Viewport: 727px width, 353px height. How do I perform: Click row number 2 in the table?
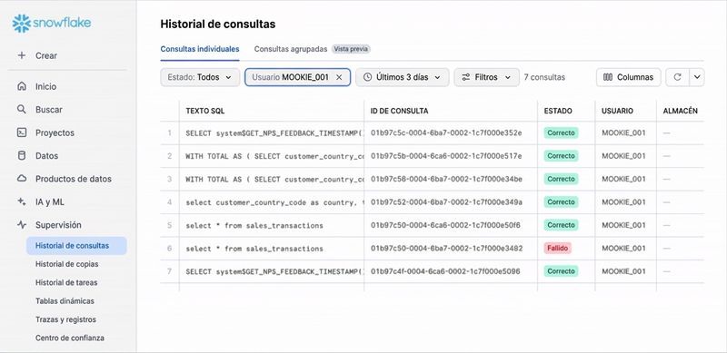pos(170,156)
